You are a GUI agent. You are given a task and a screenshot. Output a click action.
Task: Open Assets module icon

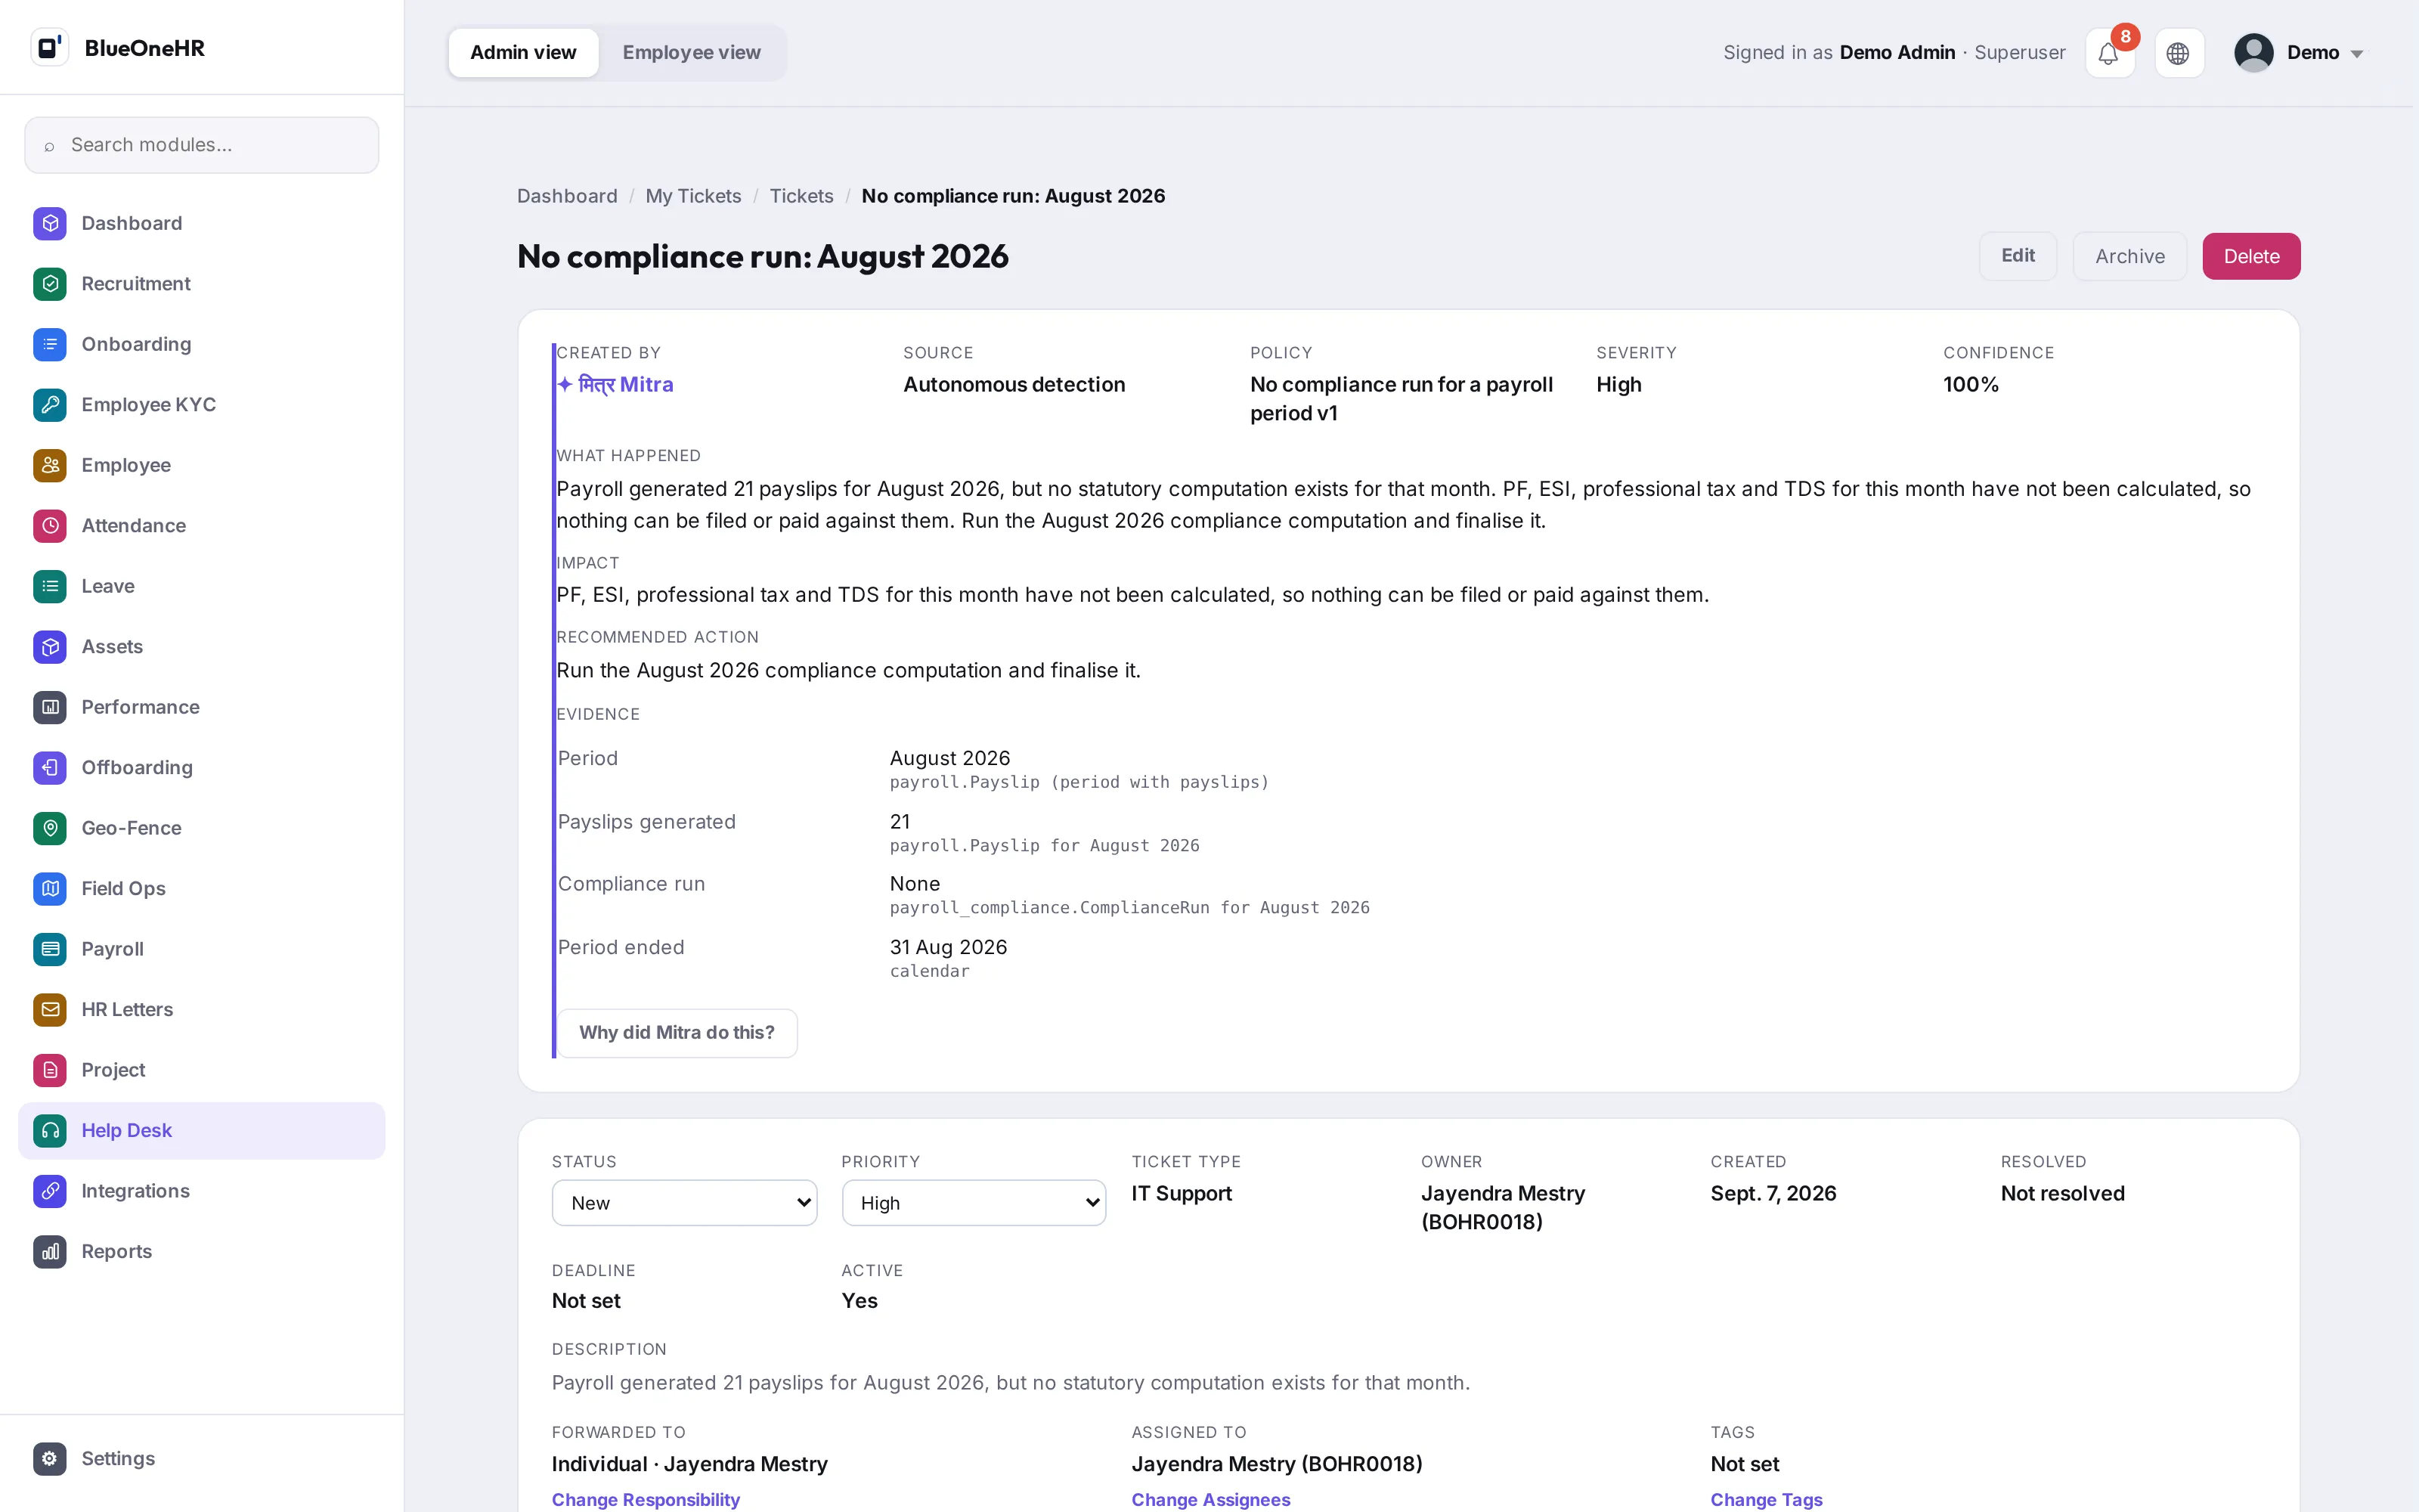pos(50,647)
